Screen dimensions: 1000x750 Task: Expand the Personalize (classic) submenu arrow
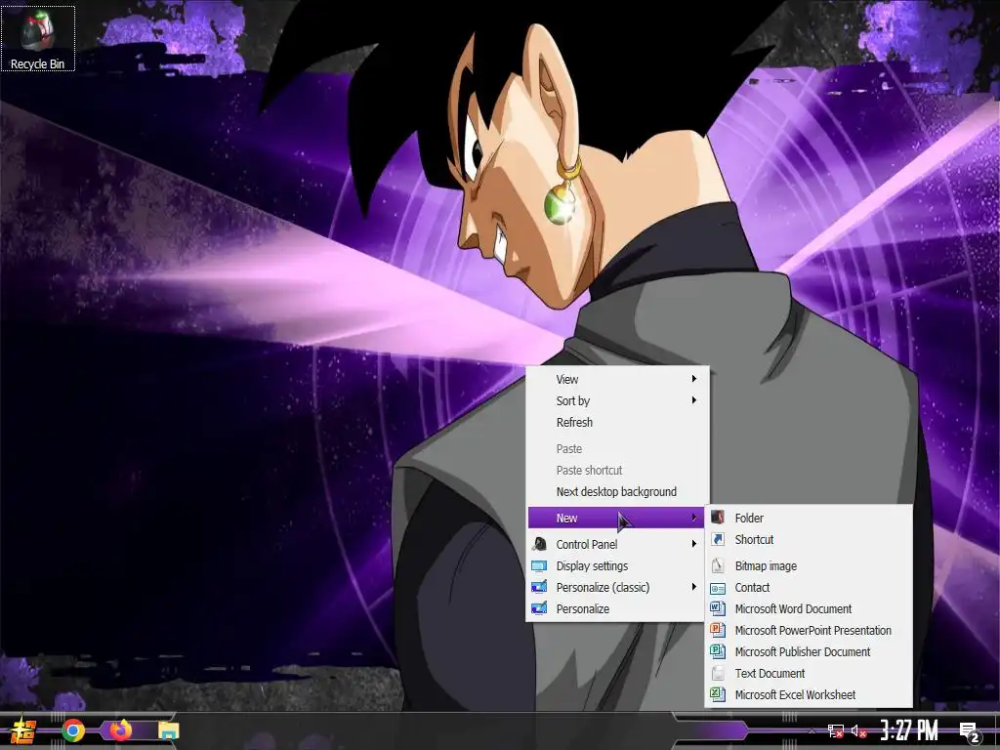tap(694, 587)
